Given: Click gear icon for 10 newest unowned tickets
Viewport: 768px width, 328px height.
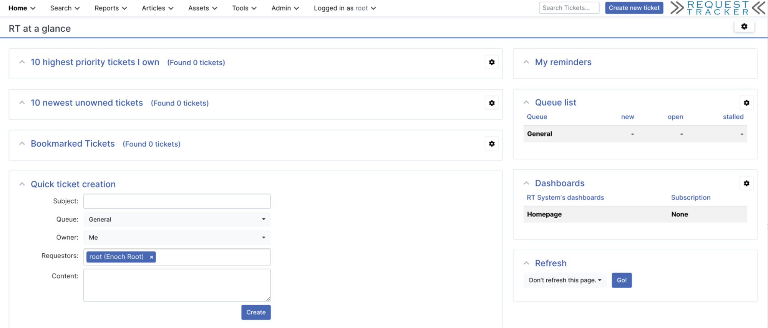Looking at the screenshot, I should point(492,103).
